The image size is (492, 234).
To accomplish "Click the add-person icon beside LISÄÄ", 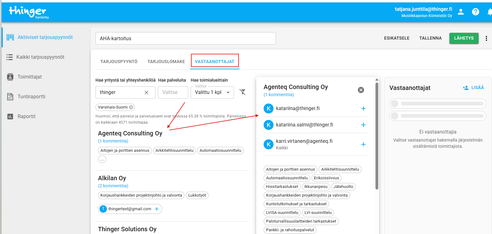I will pyautogui.click(x=466, y=88).
